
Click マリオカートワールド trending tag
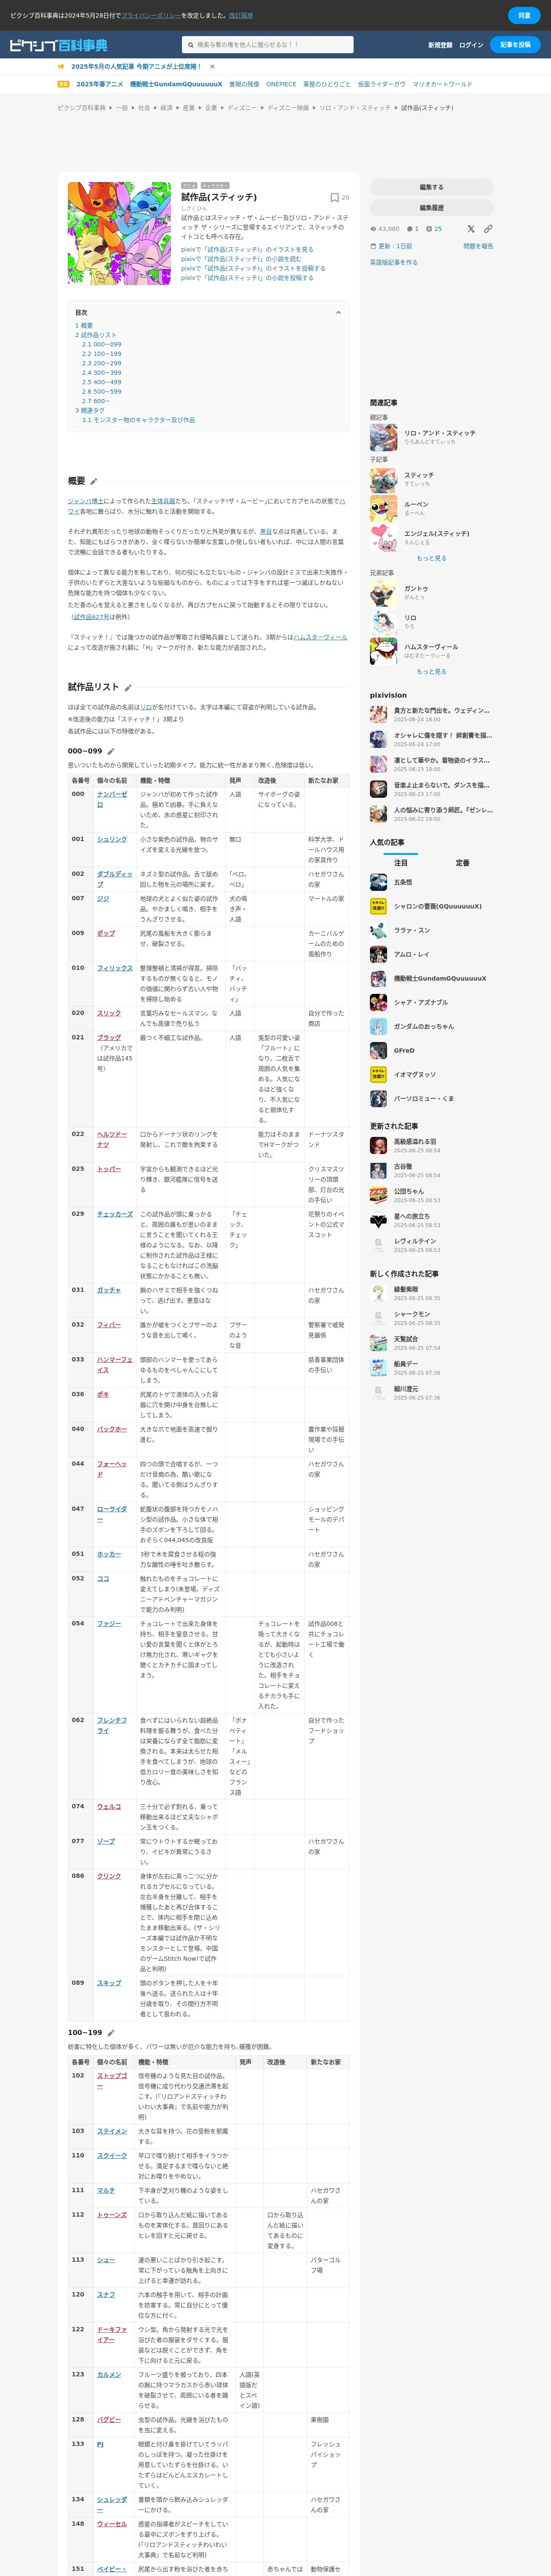[x=442, y=84]
